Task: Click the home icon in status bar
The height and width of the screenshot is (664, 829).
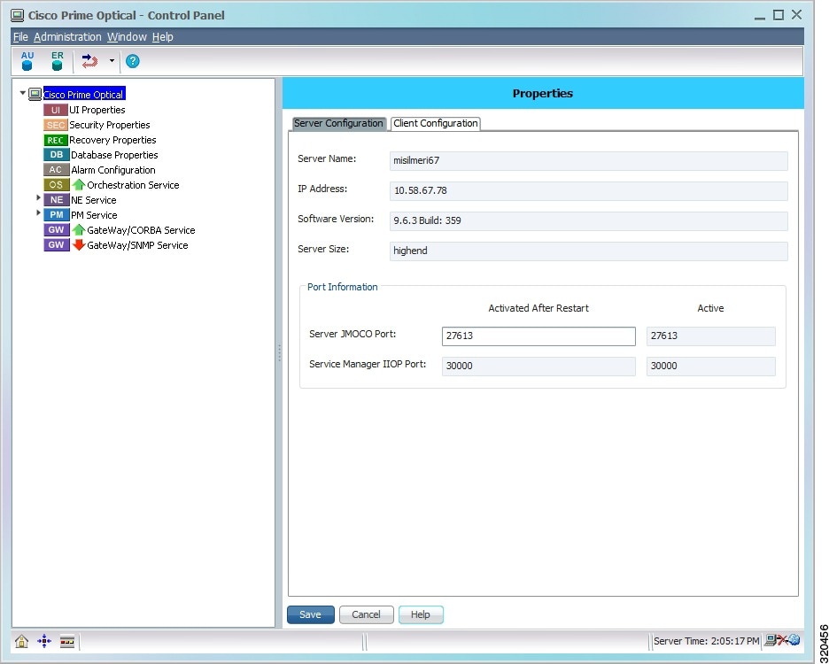Action: coord(22,642)
